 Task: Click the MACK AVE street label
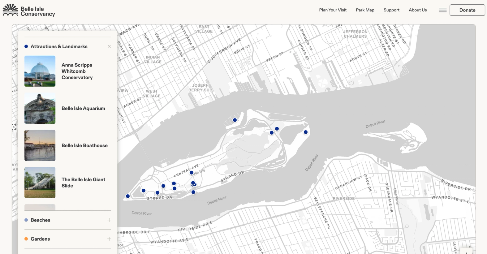130,30
